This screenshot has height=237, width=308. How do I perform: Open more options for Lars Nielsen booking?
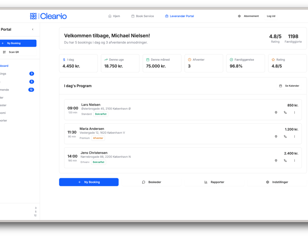click(x=294, y=112)
